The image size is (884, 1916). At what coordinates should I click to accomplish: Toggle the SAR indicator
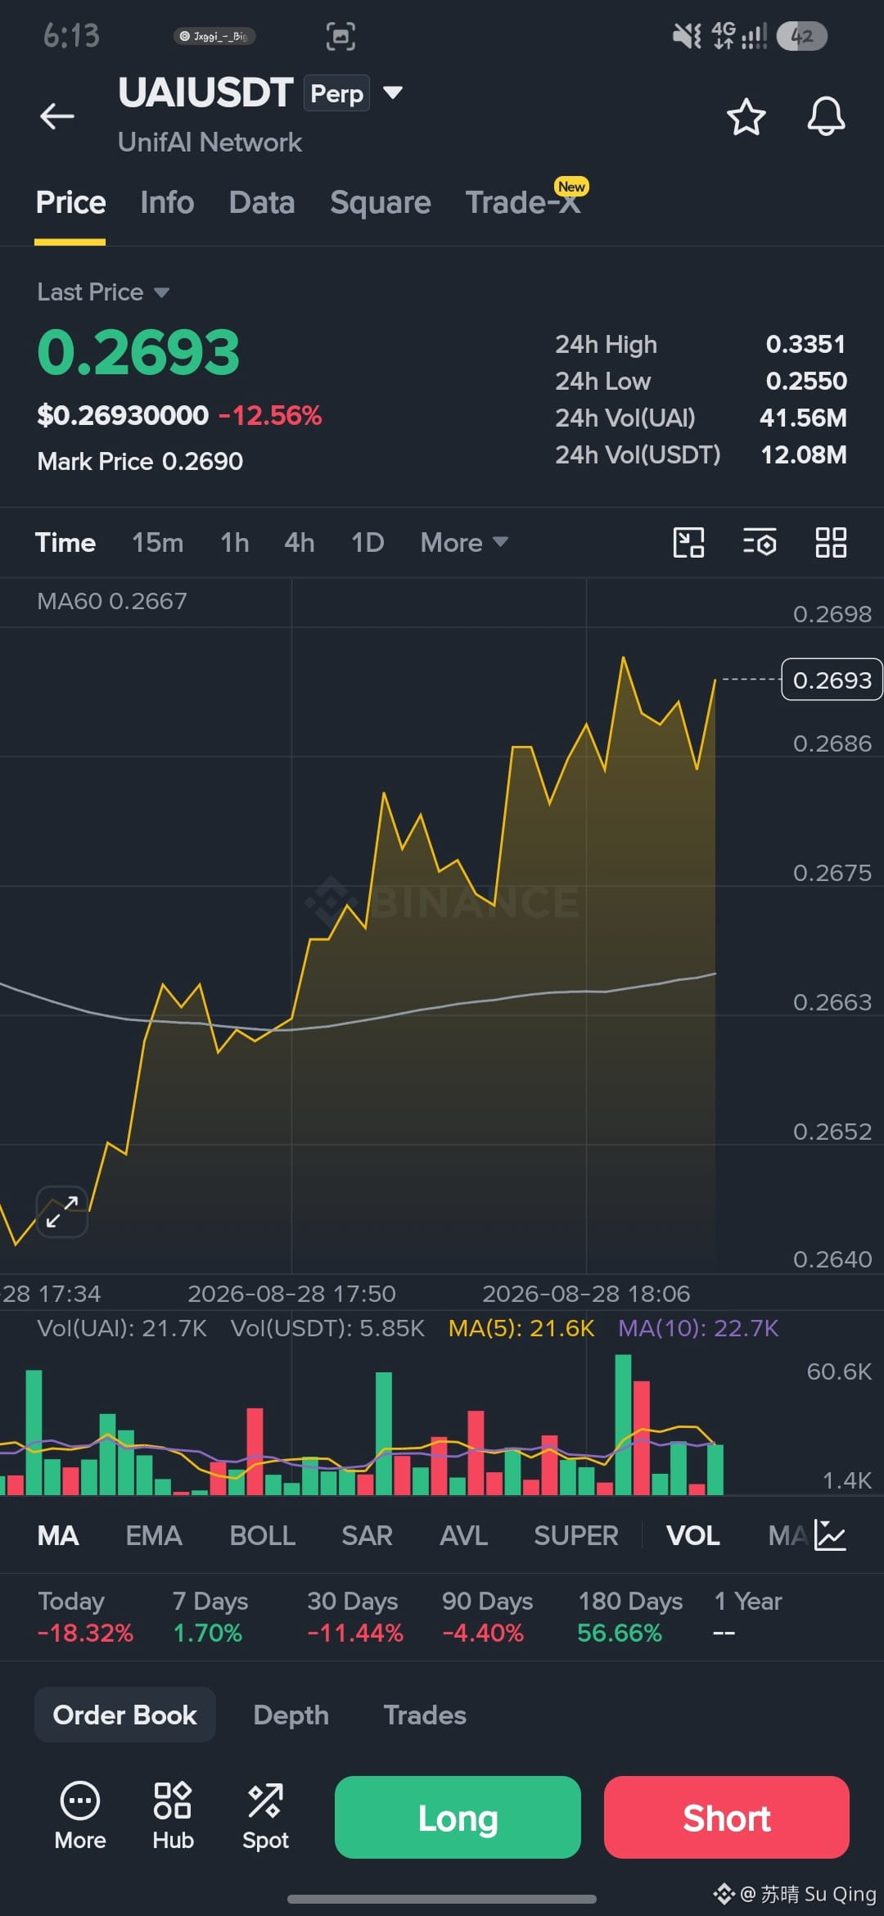point(368,1535)
